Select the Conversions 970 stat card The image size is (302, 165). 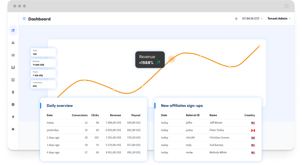pyautogui.click(x=44, y=84)
